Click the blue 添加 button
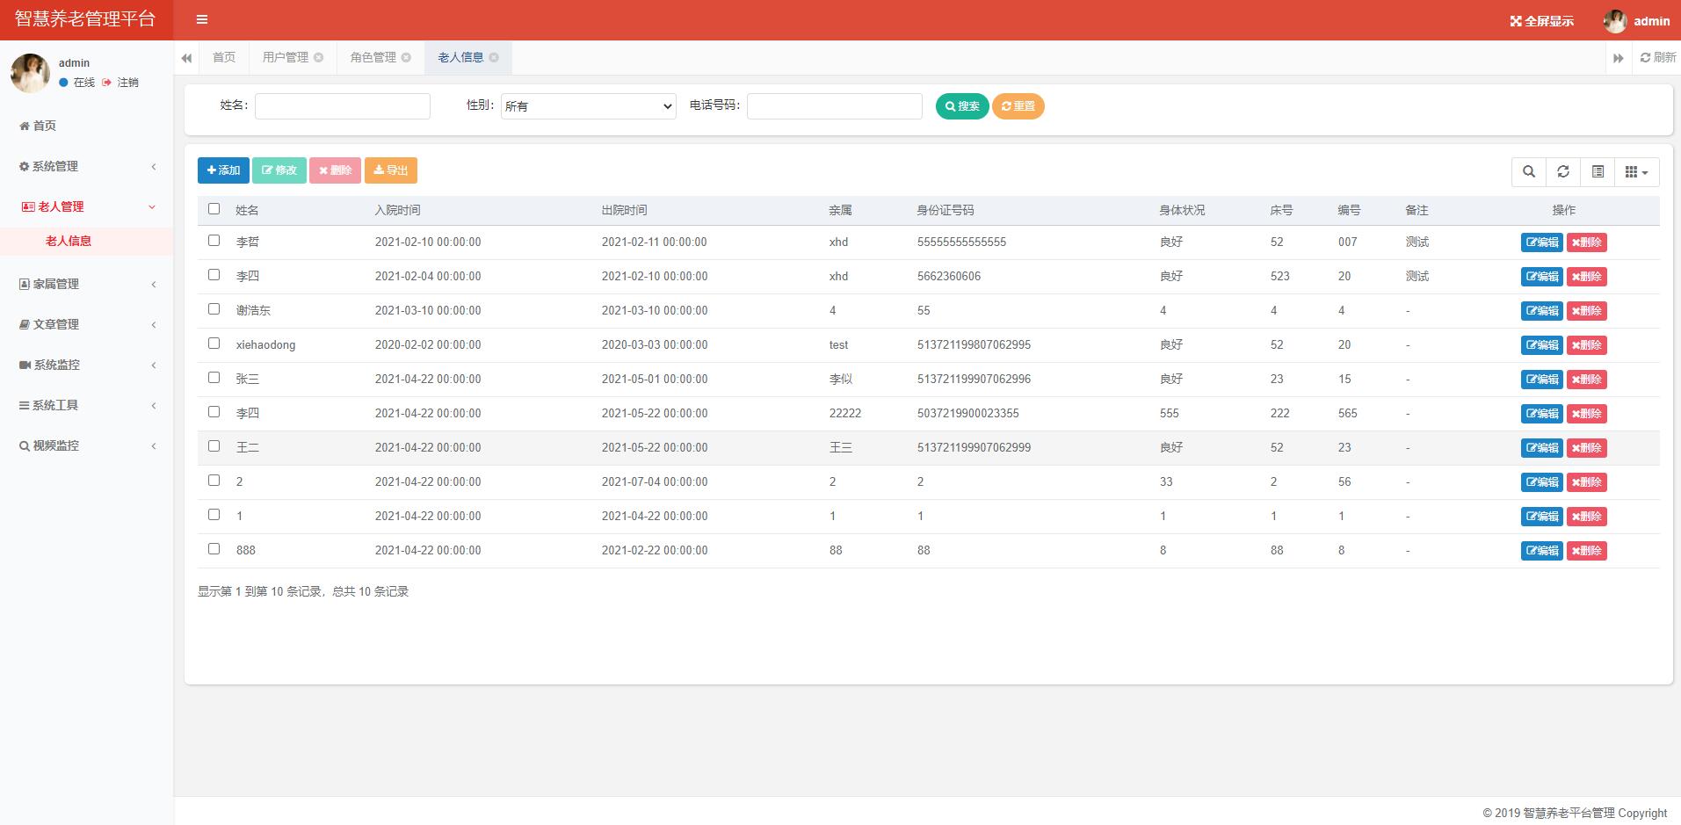Image resolution: width=1681 pixels, height=825 pixels. pos(223,170)
